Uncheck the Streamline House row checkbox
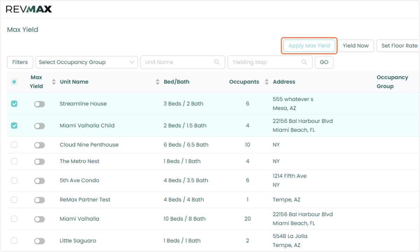 (14, 104)
